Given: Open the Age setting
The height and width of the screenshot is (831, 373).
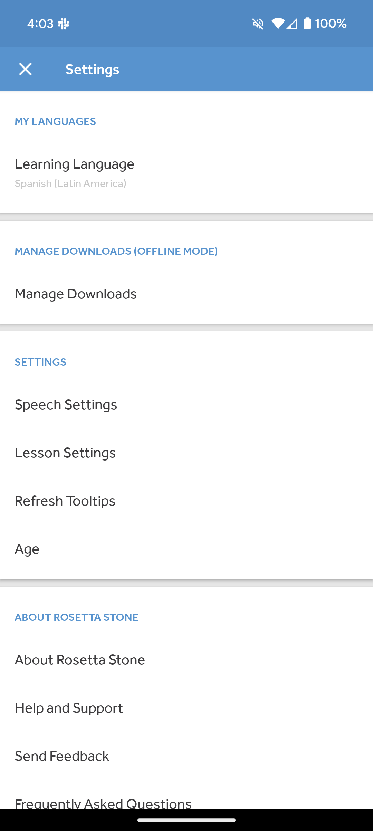Looking at the screenshot, I should 186,549.
